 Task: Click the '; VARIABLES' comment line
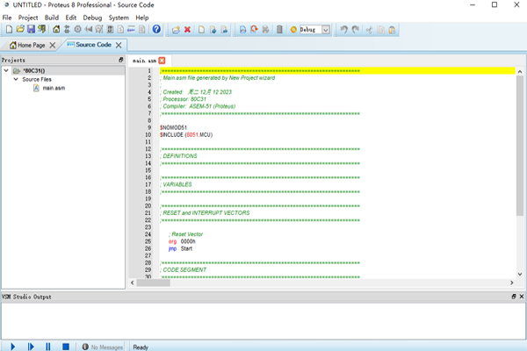(176, 184)
